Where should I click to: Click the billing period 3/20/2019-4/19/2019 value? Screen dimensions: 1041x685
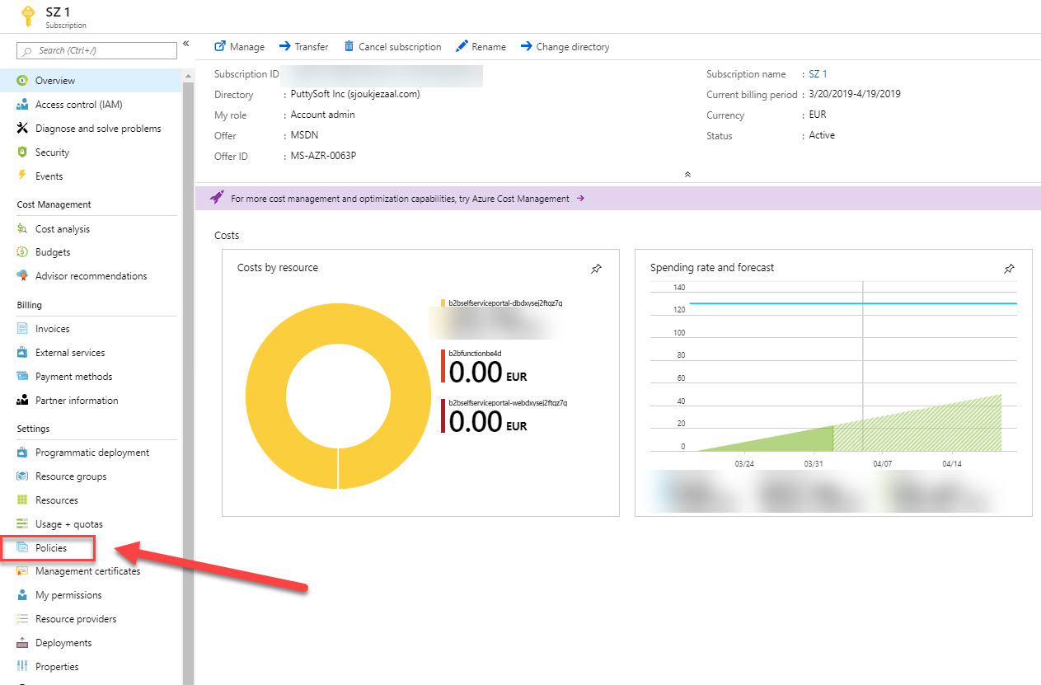[x=855, y=94]
